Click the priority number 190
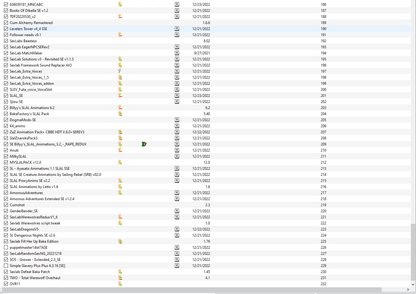Image resolution: width=416 pixels, height=294 pixels. 323,29
